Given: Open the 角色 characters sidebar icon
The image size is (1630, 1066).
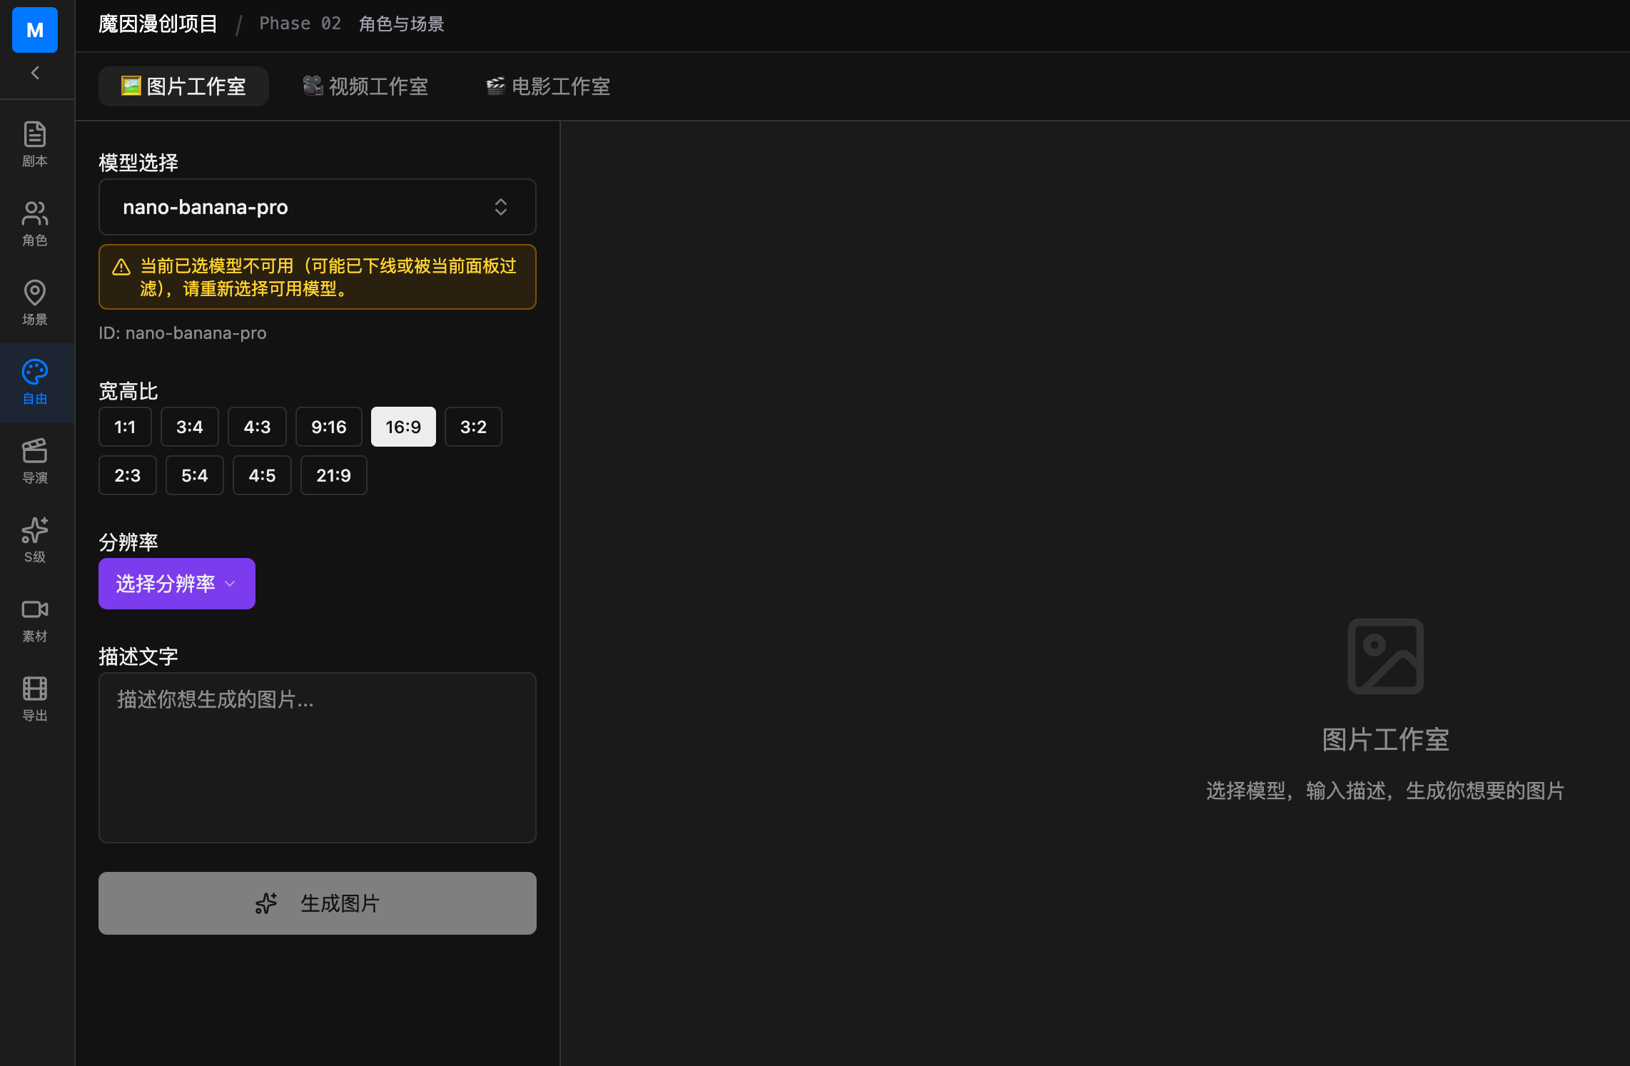Looking at the screenshot, I should [34, 223].
